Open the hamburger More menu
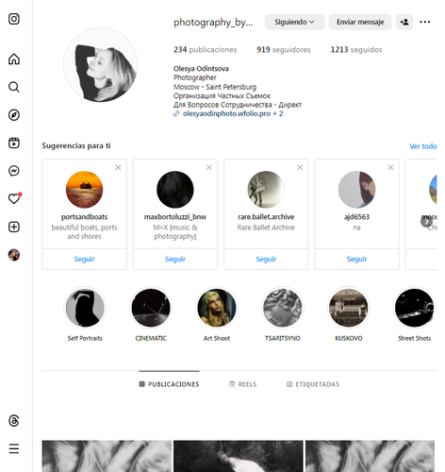This screenshot has width=445, height=472. tap(14, 448)
